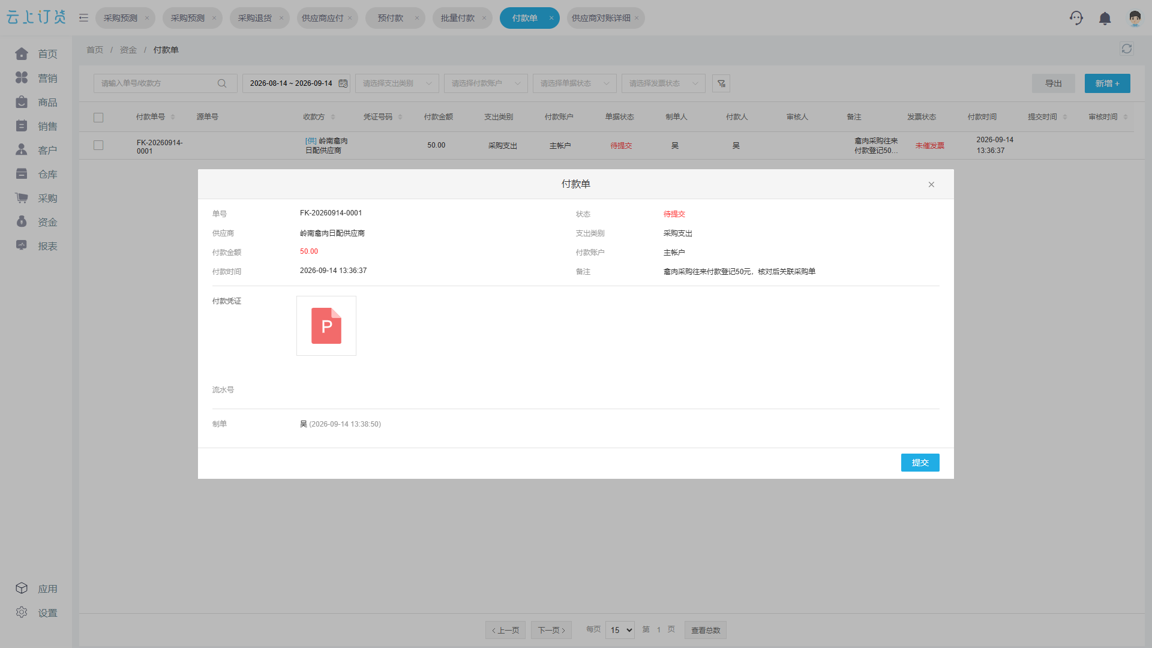This screenshot has width=1152, height=648.
Task: Sort by 审核时间 column arrows
Action: [x=1126, y=117]
